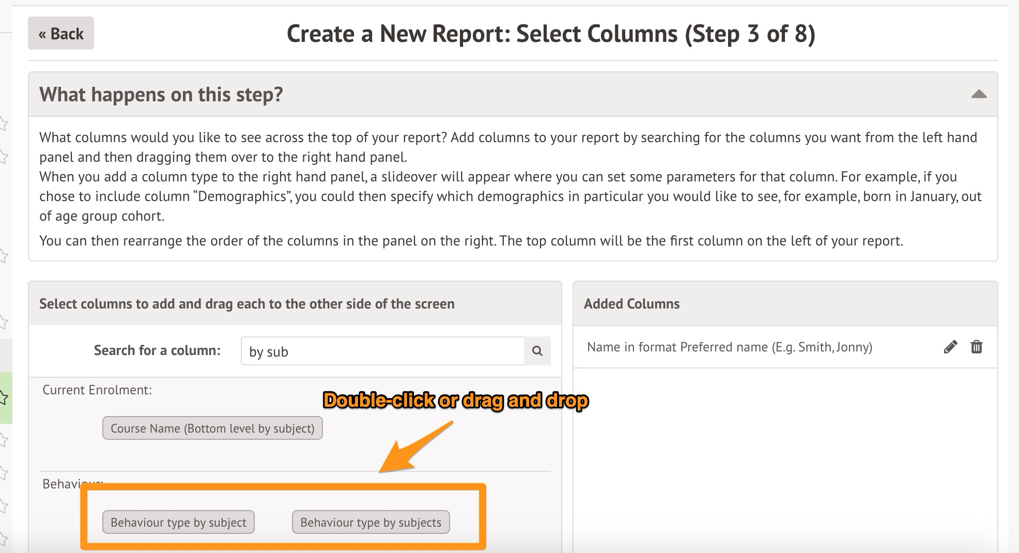Screen dimensions: 1019x553
Task: Click the 'Select columns to add' panel header
Action: click(x=247, y=303)
